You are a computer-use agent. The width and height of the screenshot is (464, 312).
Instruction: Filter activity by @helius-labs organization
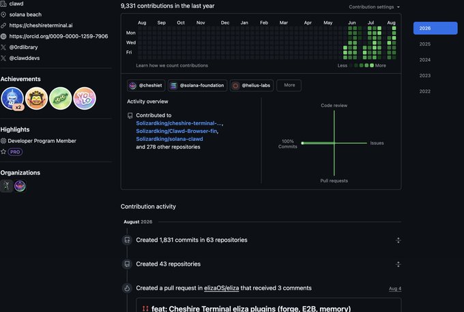click(x=252, y=85)
